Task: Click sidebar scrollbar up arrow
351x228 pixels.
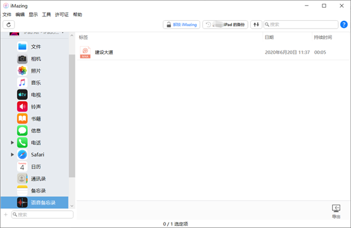Action: 72,35
